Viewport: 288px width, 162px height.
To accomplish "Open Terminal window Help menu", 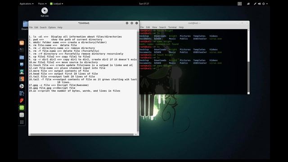I will click(x=181, y=27).
